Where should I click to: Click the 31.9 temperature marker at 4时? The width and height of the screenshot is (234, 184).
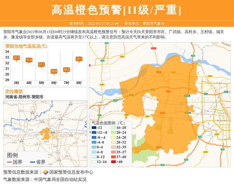point(29,60)
